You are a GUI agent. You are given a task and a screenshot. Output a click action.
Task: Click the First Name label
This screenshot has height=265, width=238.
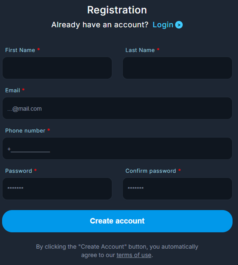(20, 50)
